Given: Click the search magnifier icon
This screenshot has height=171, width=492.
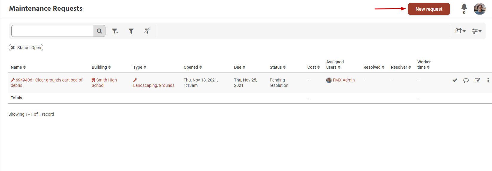Looking at the screenshot, I should [x=99, y=31].
